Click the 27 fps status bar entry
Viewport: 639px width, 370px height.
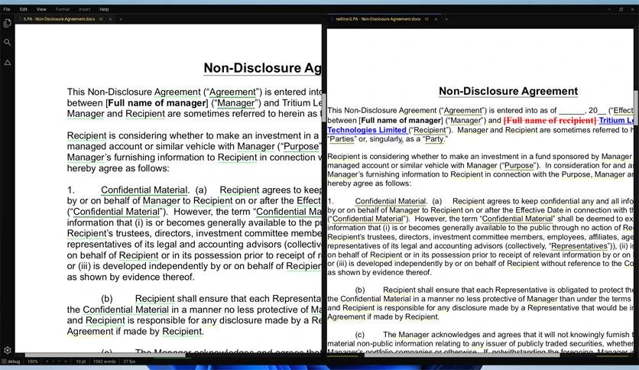[128, 362]
